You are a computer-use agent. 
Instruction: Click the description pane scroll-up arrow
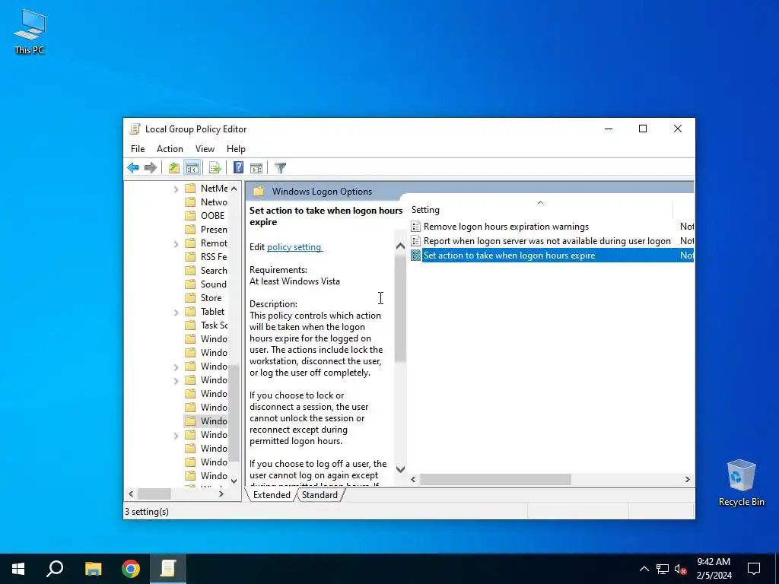[x=400, y=246]
